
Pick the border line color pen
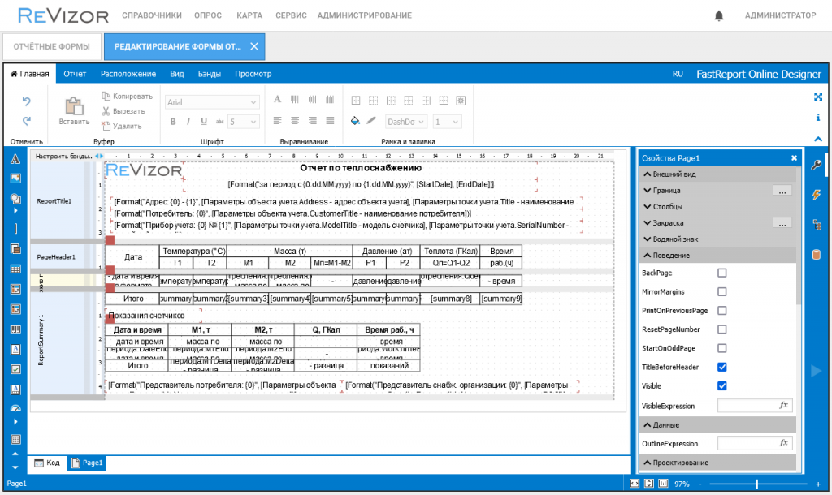click(371, 122)
